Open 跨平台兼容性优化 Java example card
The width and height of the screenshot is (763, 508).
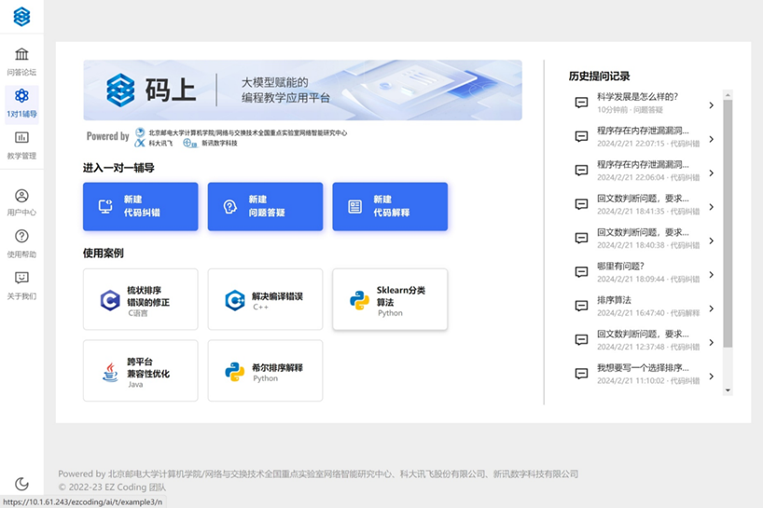tap(141, 370)
